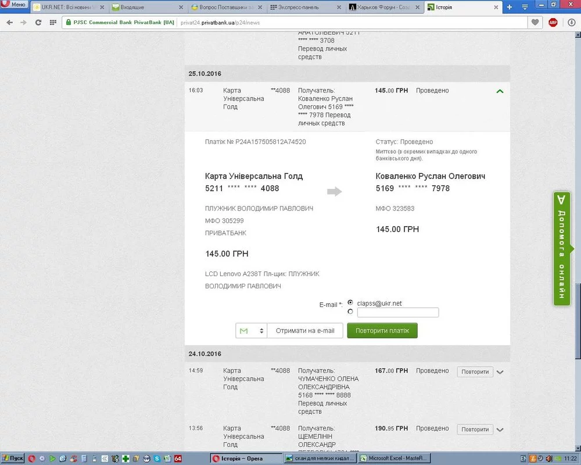Open the Opera Меню button
Viewport: 581px width, 465px height.
[x=14, y=5]
